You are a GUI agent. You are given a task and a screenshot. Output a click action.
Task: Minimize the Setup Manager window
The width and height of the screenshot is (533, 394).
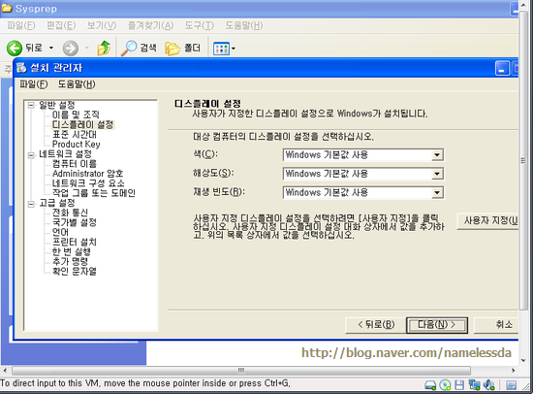point(502,68)
